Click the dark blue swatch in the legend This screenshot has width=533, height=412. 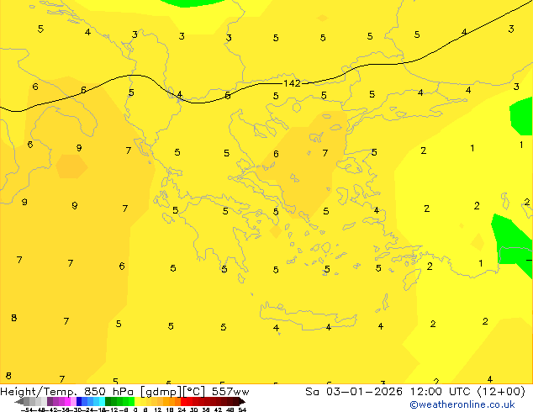pyautogui.click(x=79, y=401)
